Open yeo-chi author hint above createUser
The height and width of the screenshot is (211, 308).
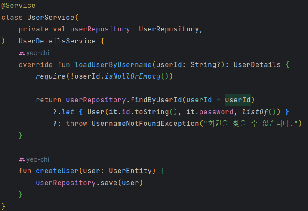(38, 159)
